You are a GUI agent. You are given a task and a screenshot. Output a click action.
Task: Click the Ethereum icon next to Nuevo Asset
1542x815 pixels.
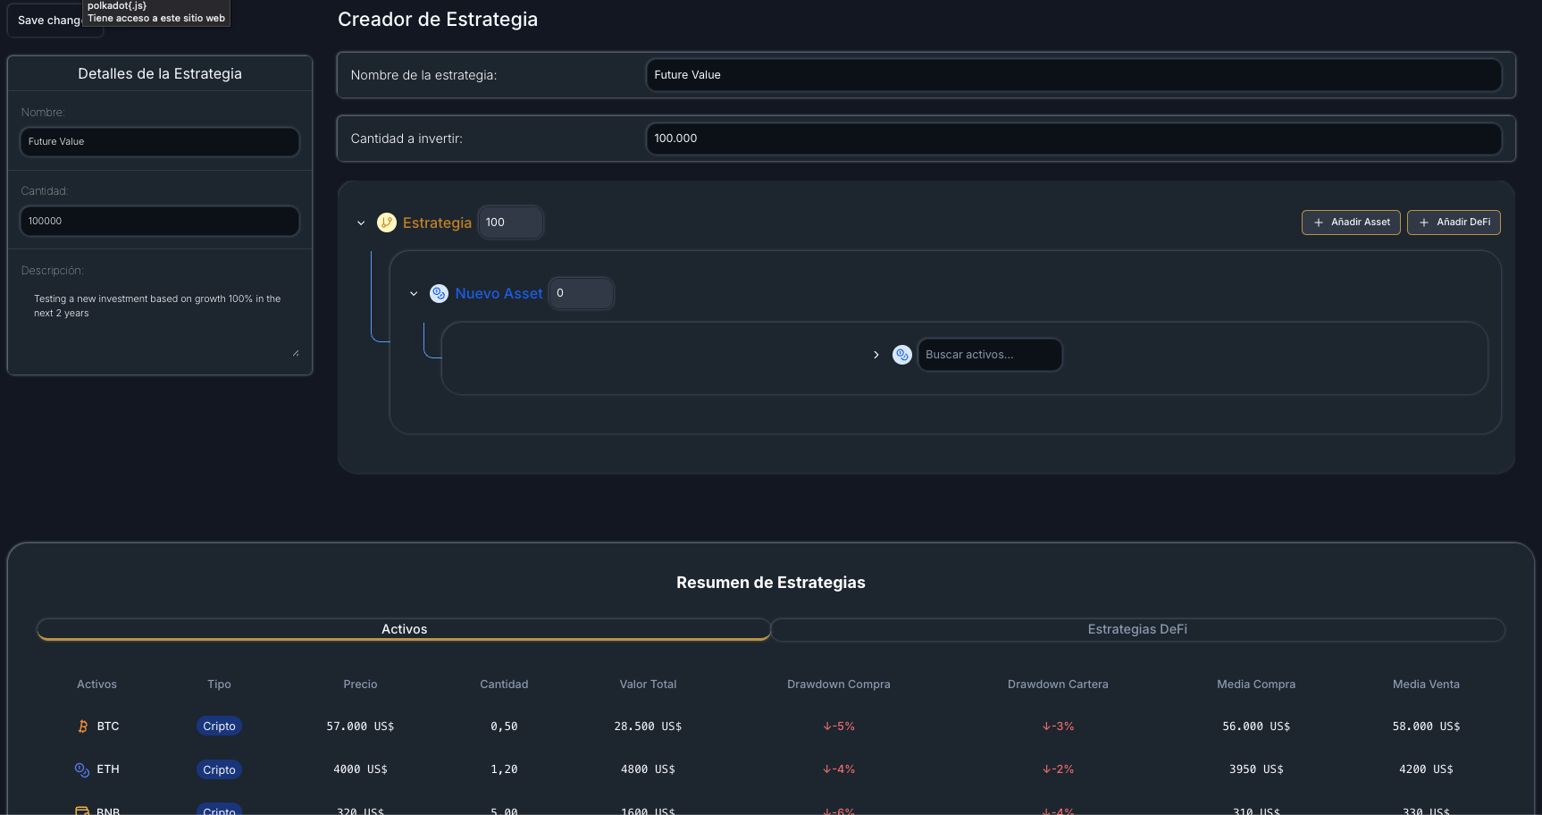(439, 293)
